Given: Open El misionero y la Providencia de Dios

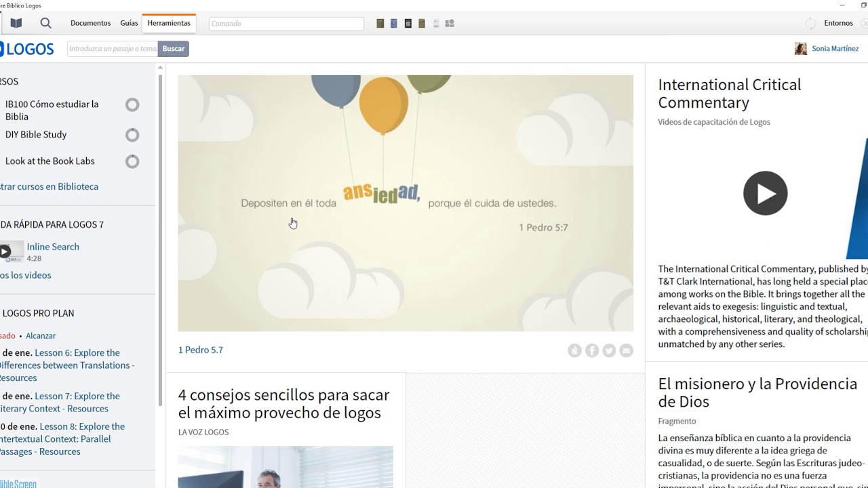Looking at the screenshot, I should pyautogui.click(x=757, y=392).
